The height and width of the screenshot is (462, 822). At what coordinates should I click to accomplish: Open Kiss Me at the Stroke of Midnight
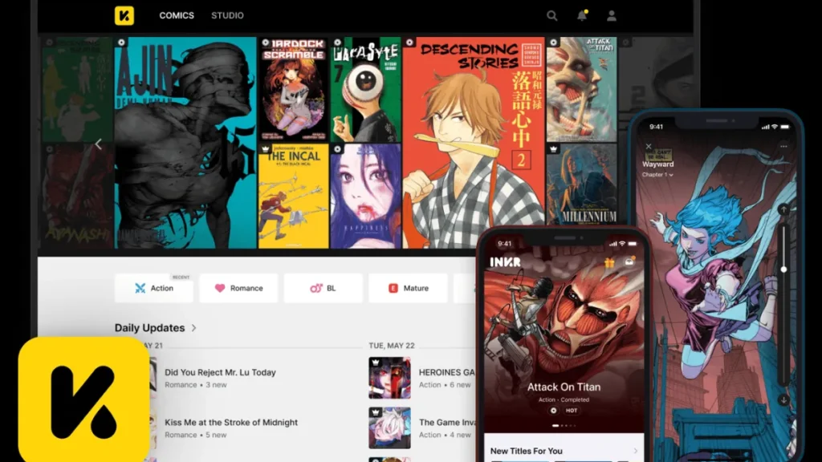point(231,422)
